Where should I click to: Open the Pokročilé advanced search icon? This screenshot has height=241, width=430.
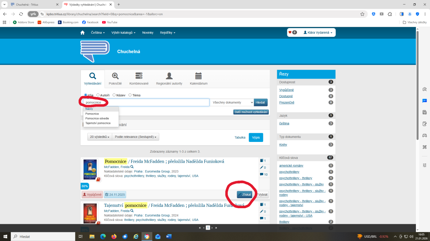(115, 76)
